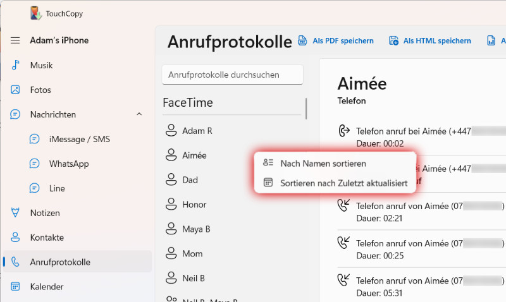This screenshot has height=302, width=506.
Task: Click the Als HTML speichern icon
Action: pos(393,40)
